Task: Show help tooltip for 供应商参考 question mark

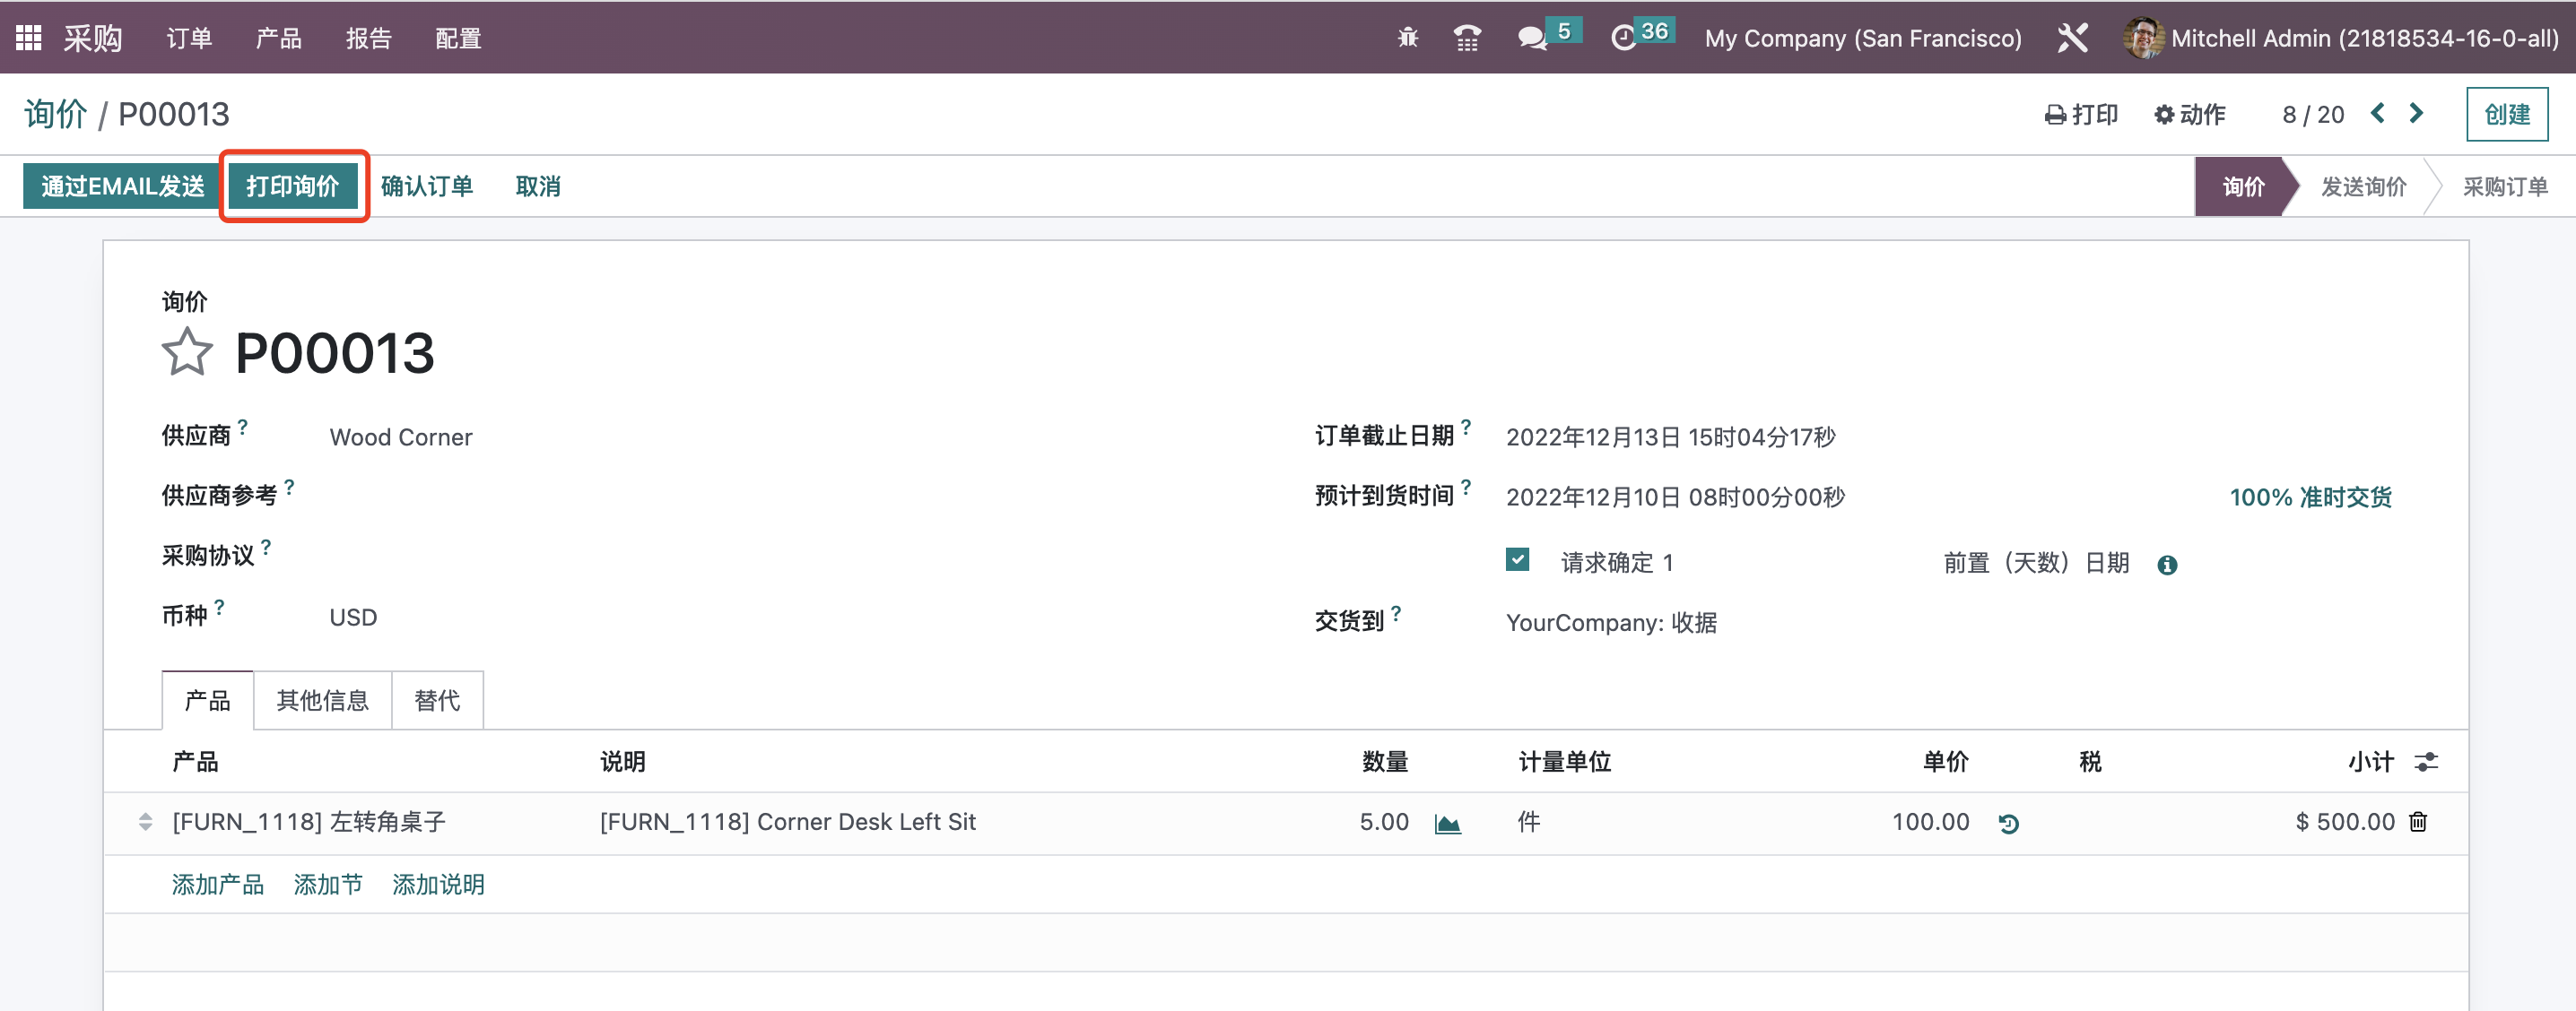Action: (x=289, y=487)
